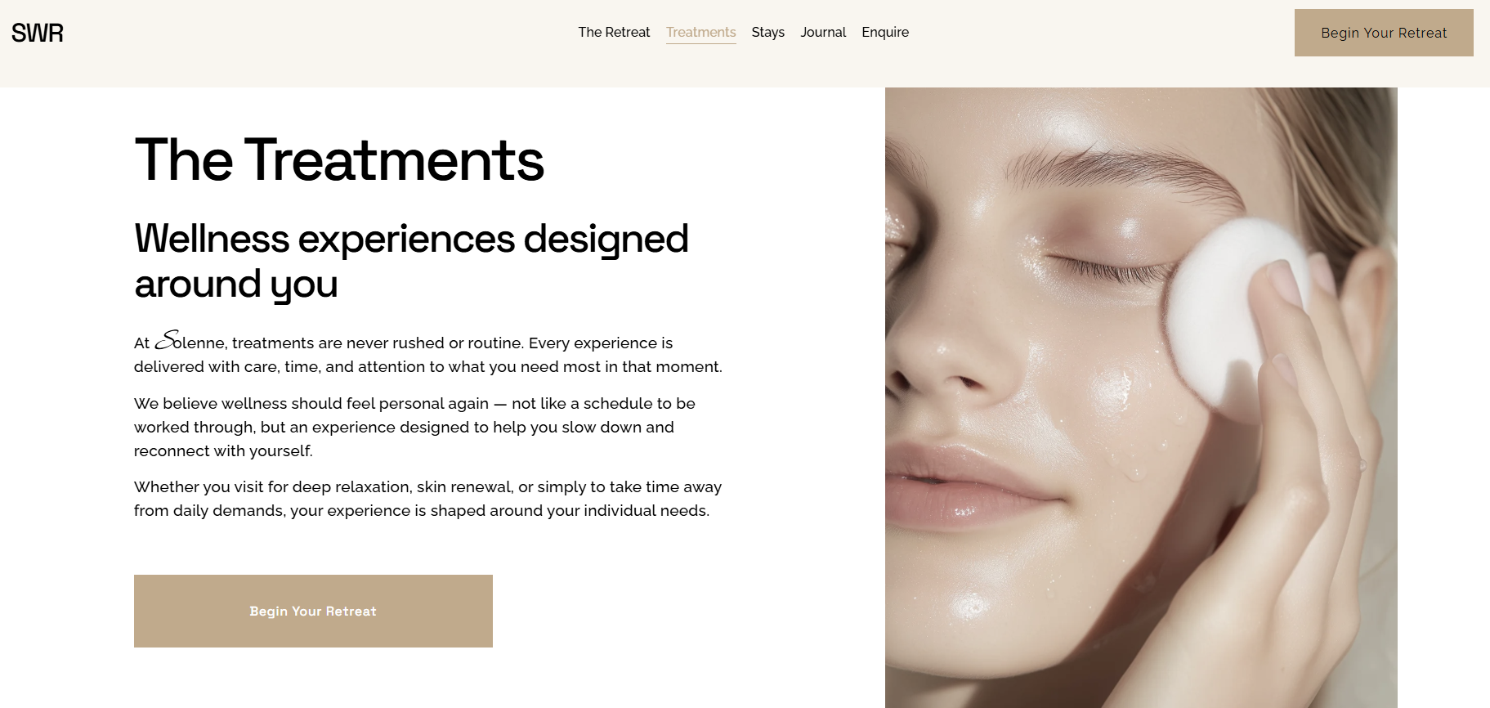This screenshot has height=708, width=1490.
Task: Click The Treatments main heading
Action: click(339, 159)
